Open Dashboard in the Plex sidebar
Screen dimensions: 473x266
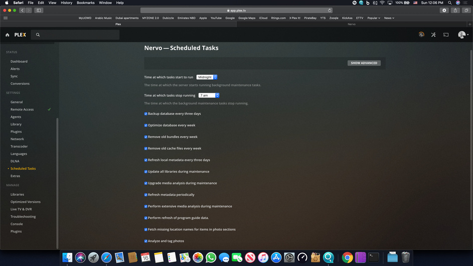[19, 61]
